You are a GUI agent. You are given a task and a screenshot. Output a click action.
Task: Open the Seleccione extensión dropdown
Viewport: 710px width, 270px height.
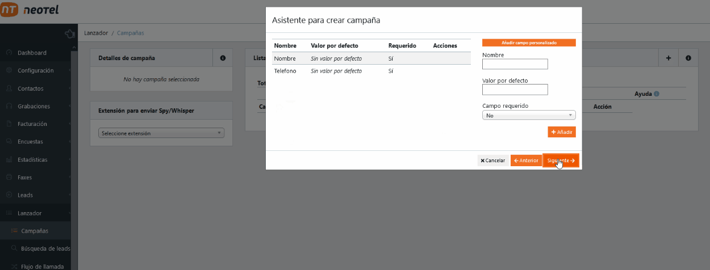click(x=161, y=133)
